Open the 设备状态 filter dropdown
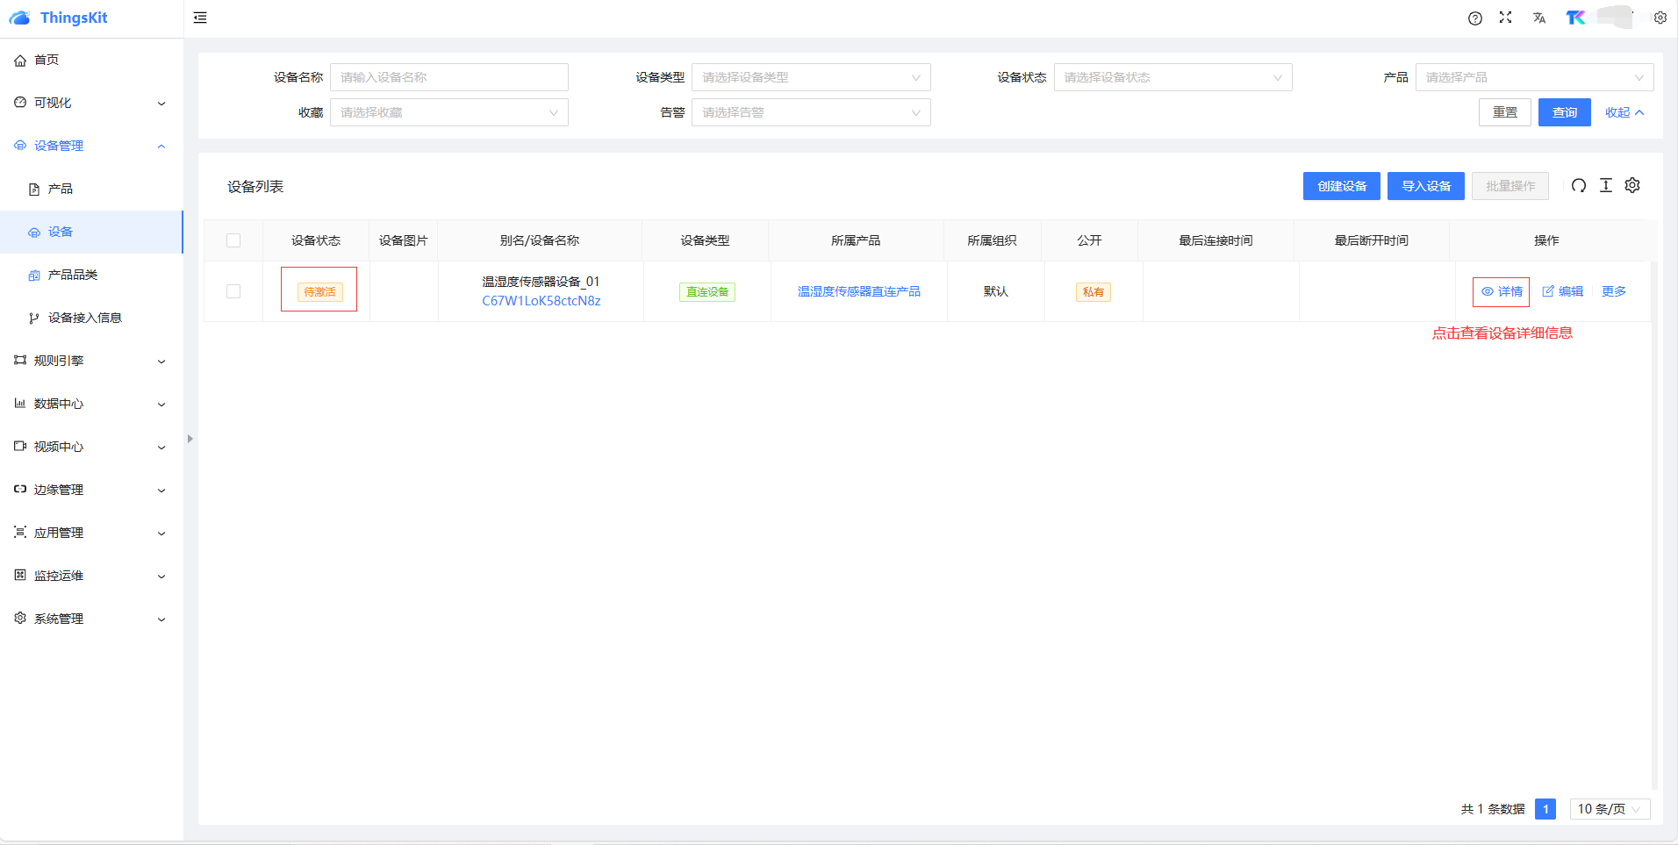 (x=1172, y=77)
